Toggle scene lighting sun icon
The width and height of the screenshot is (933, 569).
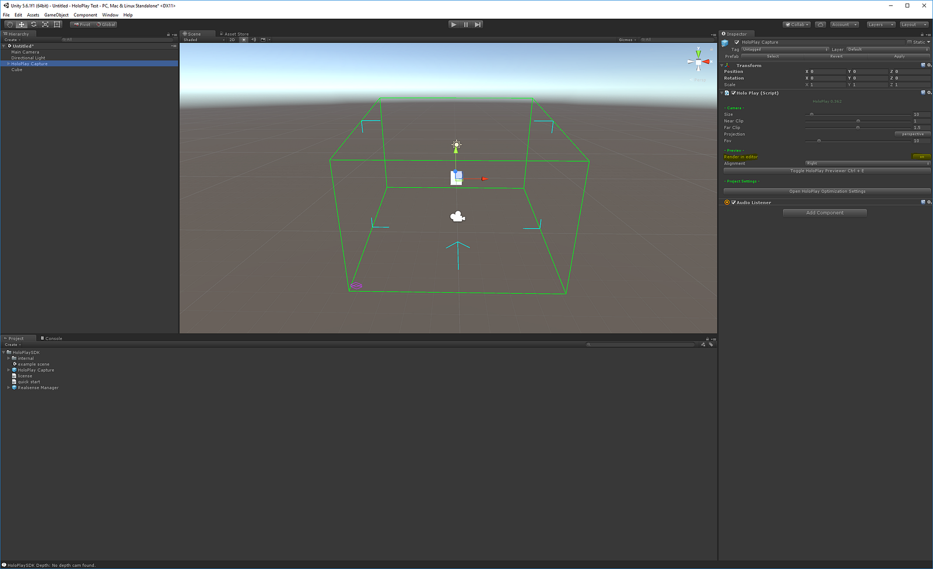click(244, 40)
